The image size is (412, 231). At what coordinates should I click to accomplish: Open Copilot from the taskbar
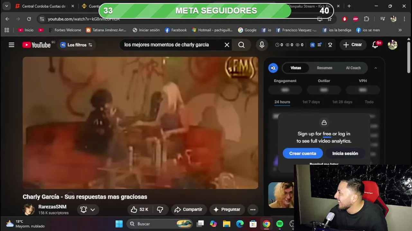click(x=213, y=224)
